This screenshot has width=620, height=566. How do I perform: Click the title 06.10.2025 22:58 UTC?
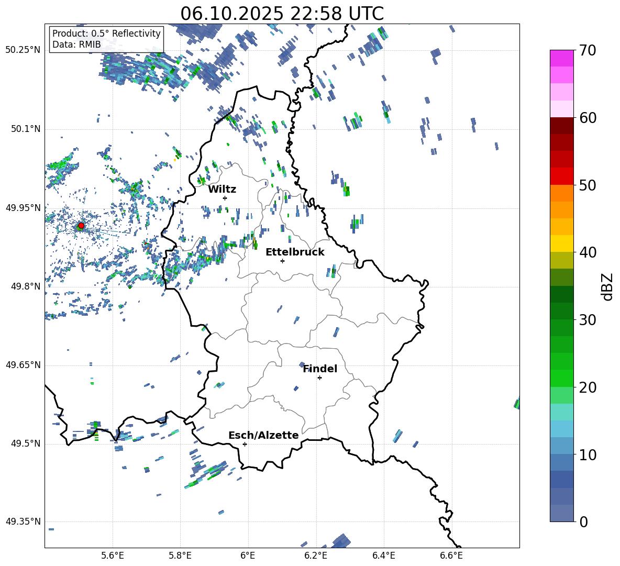click(x=282, y=14)
